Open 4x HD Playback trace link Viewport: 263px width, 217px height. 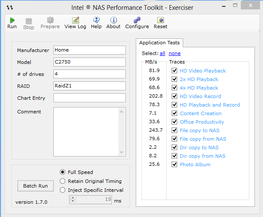tap(199, 88)
